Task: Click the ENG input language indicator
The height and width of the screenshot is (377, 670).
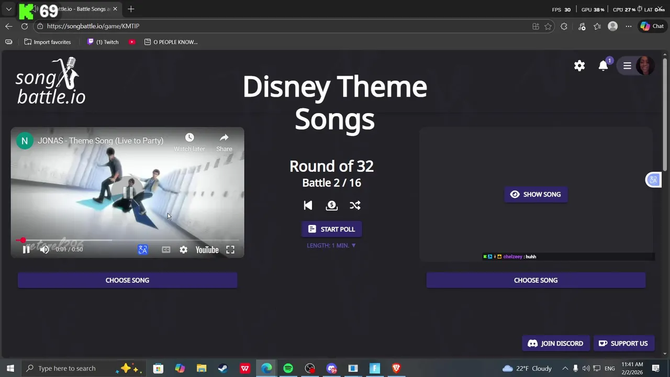Action: (x=609, y=369)
